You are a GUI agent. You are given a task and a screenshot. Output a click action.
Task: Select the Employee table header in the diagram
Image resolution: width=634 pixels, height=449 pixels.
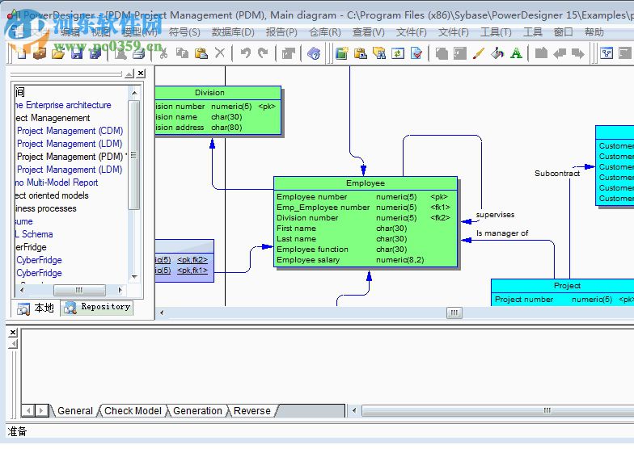(x=366, y=183)
